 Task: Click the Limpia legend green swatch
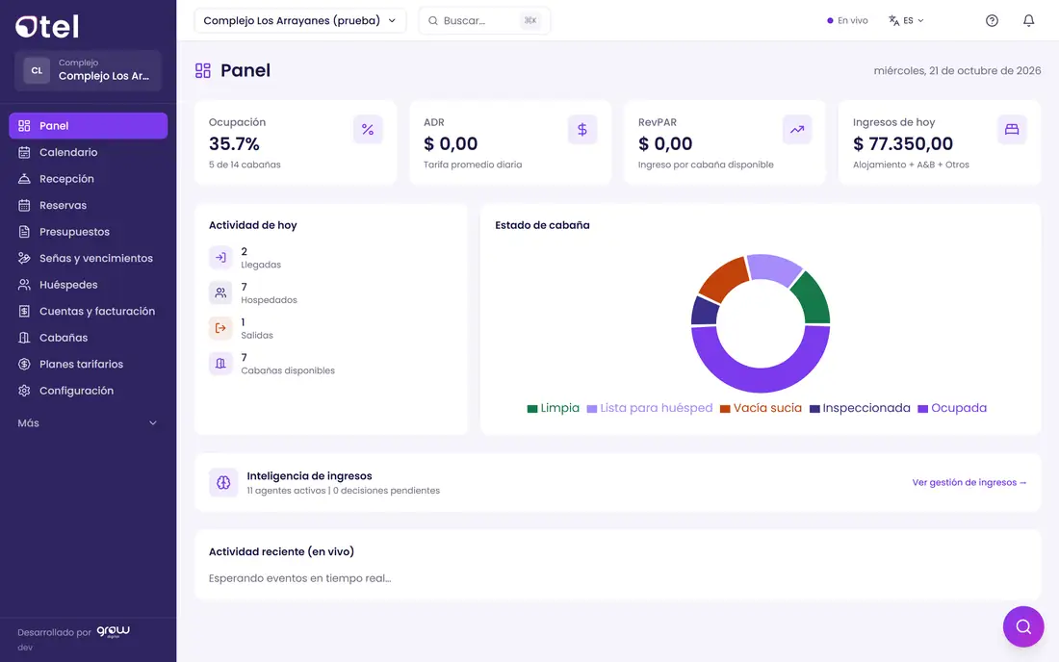[532, 409]
